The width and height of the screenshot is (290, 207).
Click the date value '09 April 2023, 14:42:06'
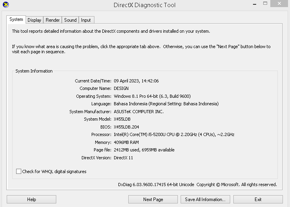[x=136, y=81]
